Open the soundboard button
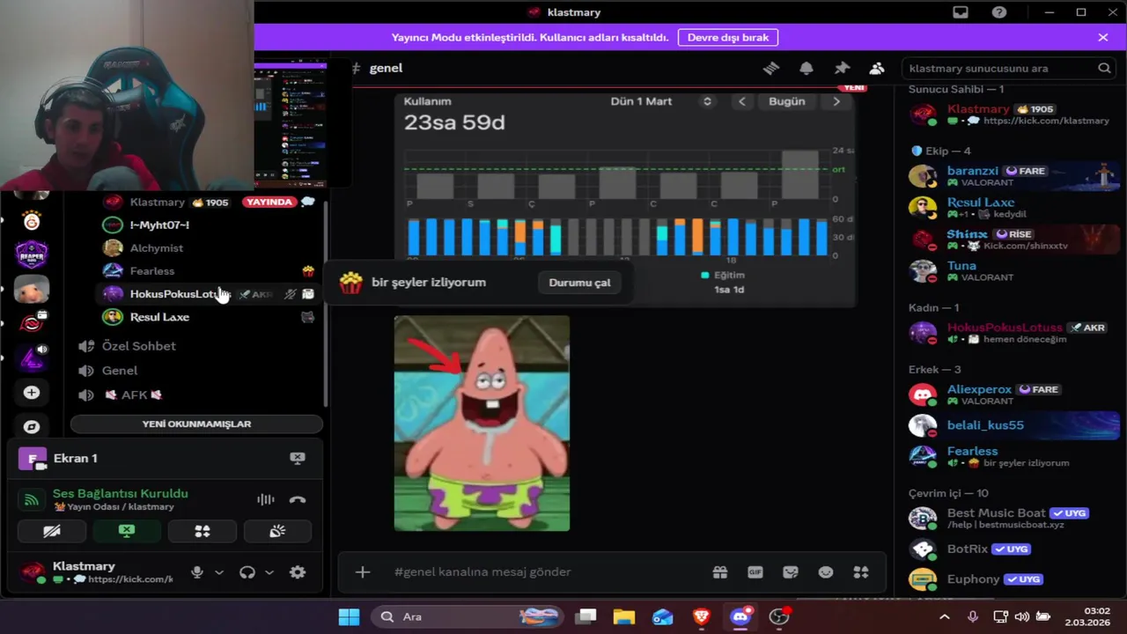This screenshot has width=1127, height=634. [x=276, y=531]
